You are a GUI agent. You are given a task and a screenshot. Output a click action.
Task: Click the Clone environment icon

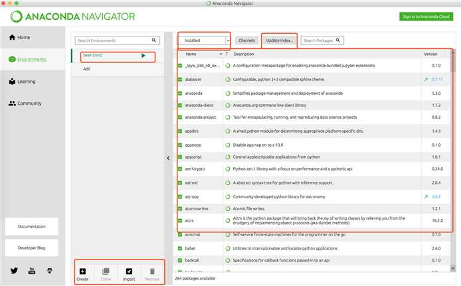(x=106, y=271)
